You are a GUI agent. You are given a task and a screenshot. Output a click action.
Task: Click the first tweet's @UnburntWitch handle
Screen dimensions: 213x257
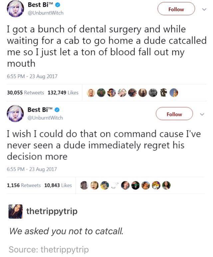[47, 13]
